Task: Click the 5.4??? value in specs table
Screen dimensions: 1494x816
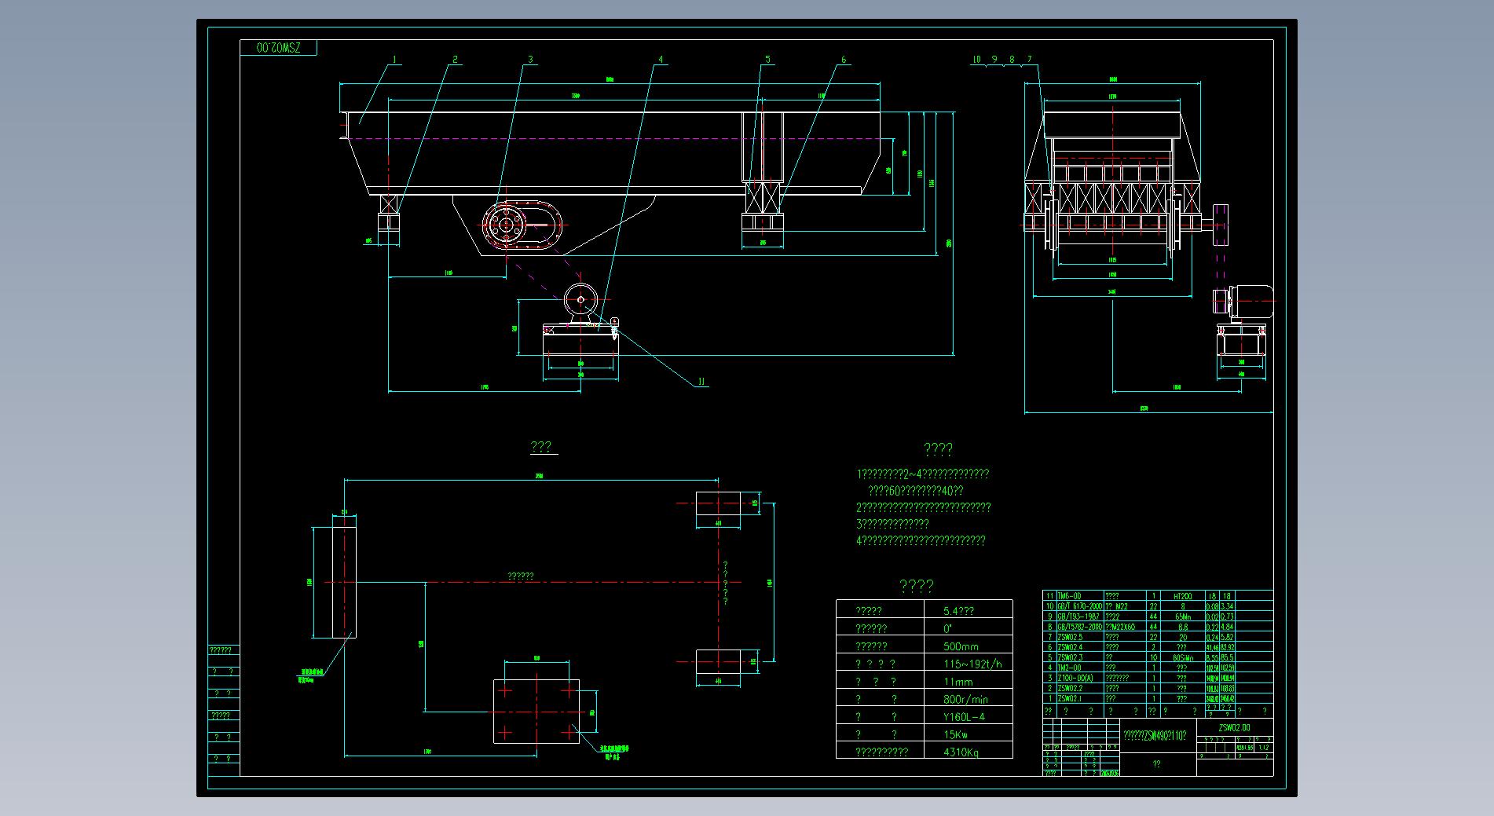Action: 958,610
